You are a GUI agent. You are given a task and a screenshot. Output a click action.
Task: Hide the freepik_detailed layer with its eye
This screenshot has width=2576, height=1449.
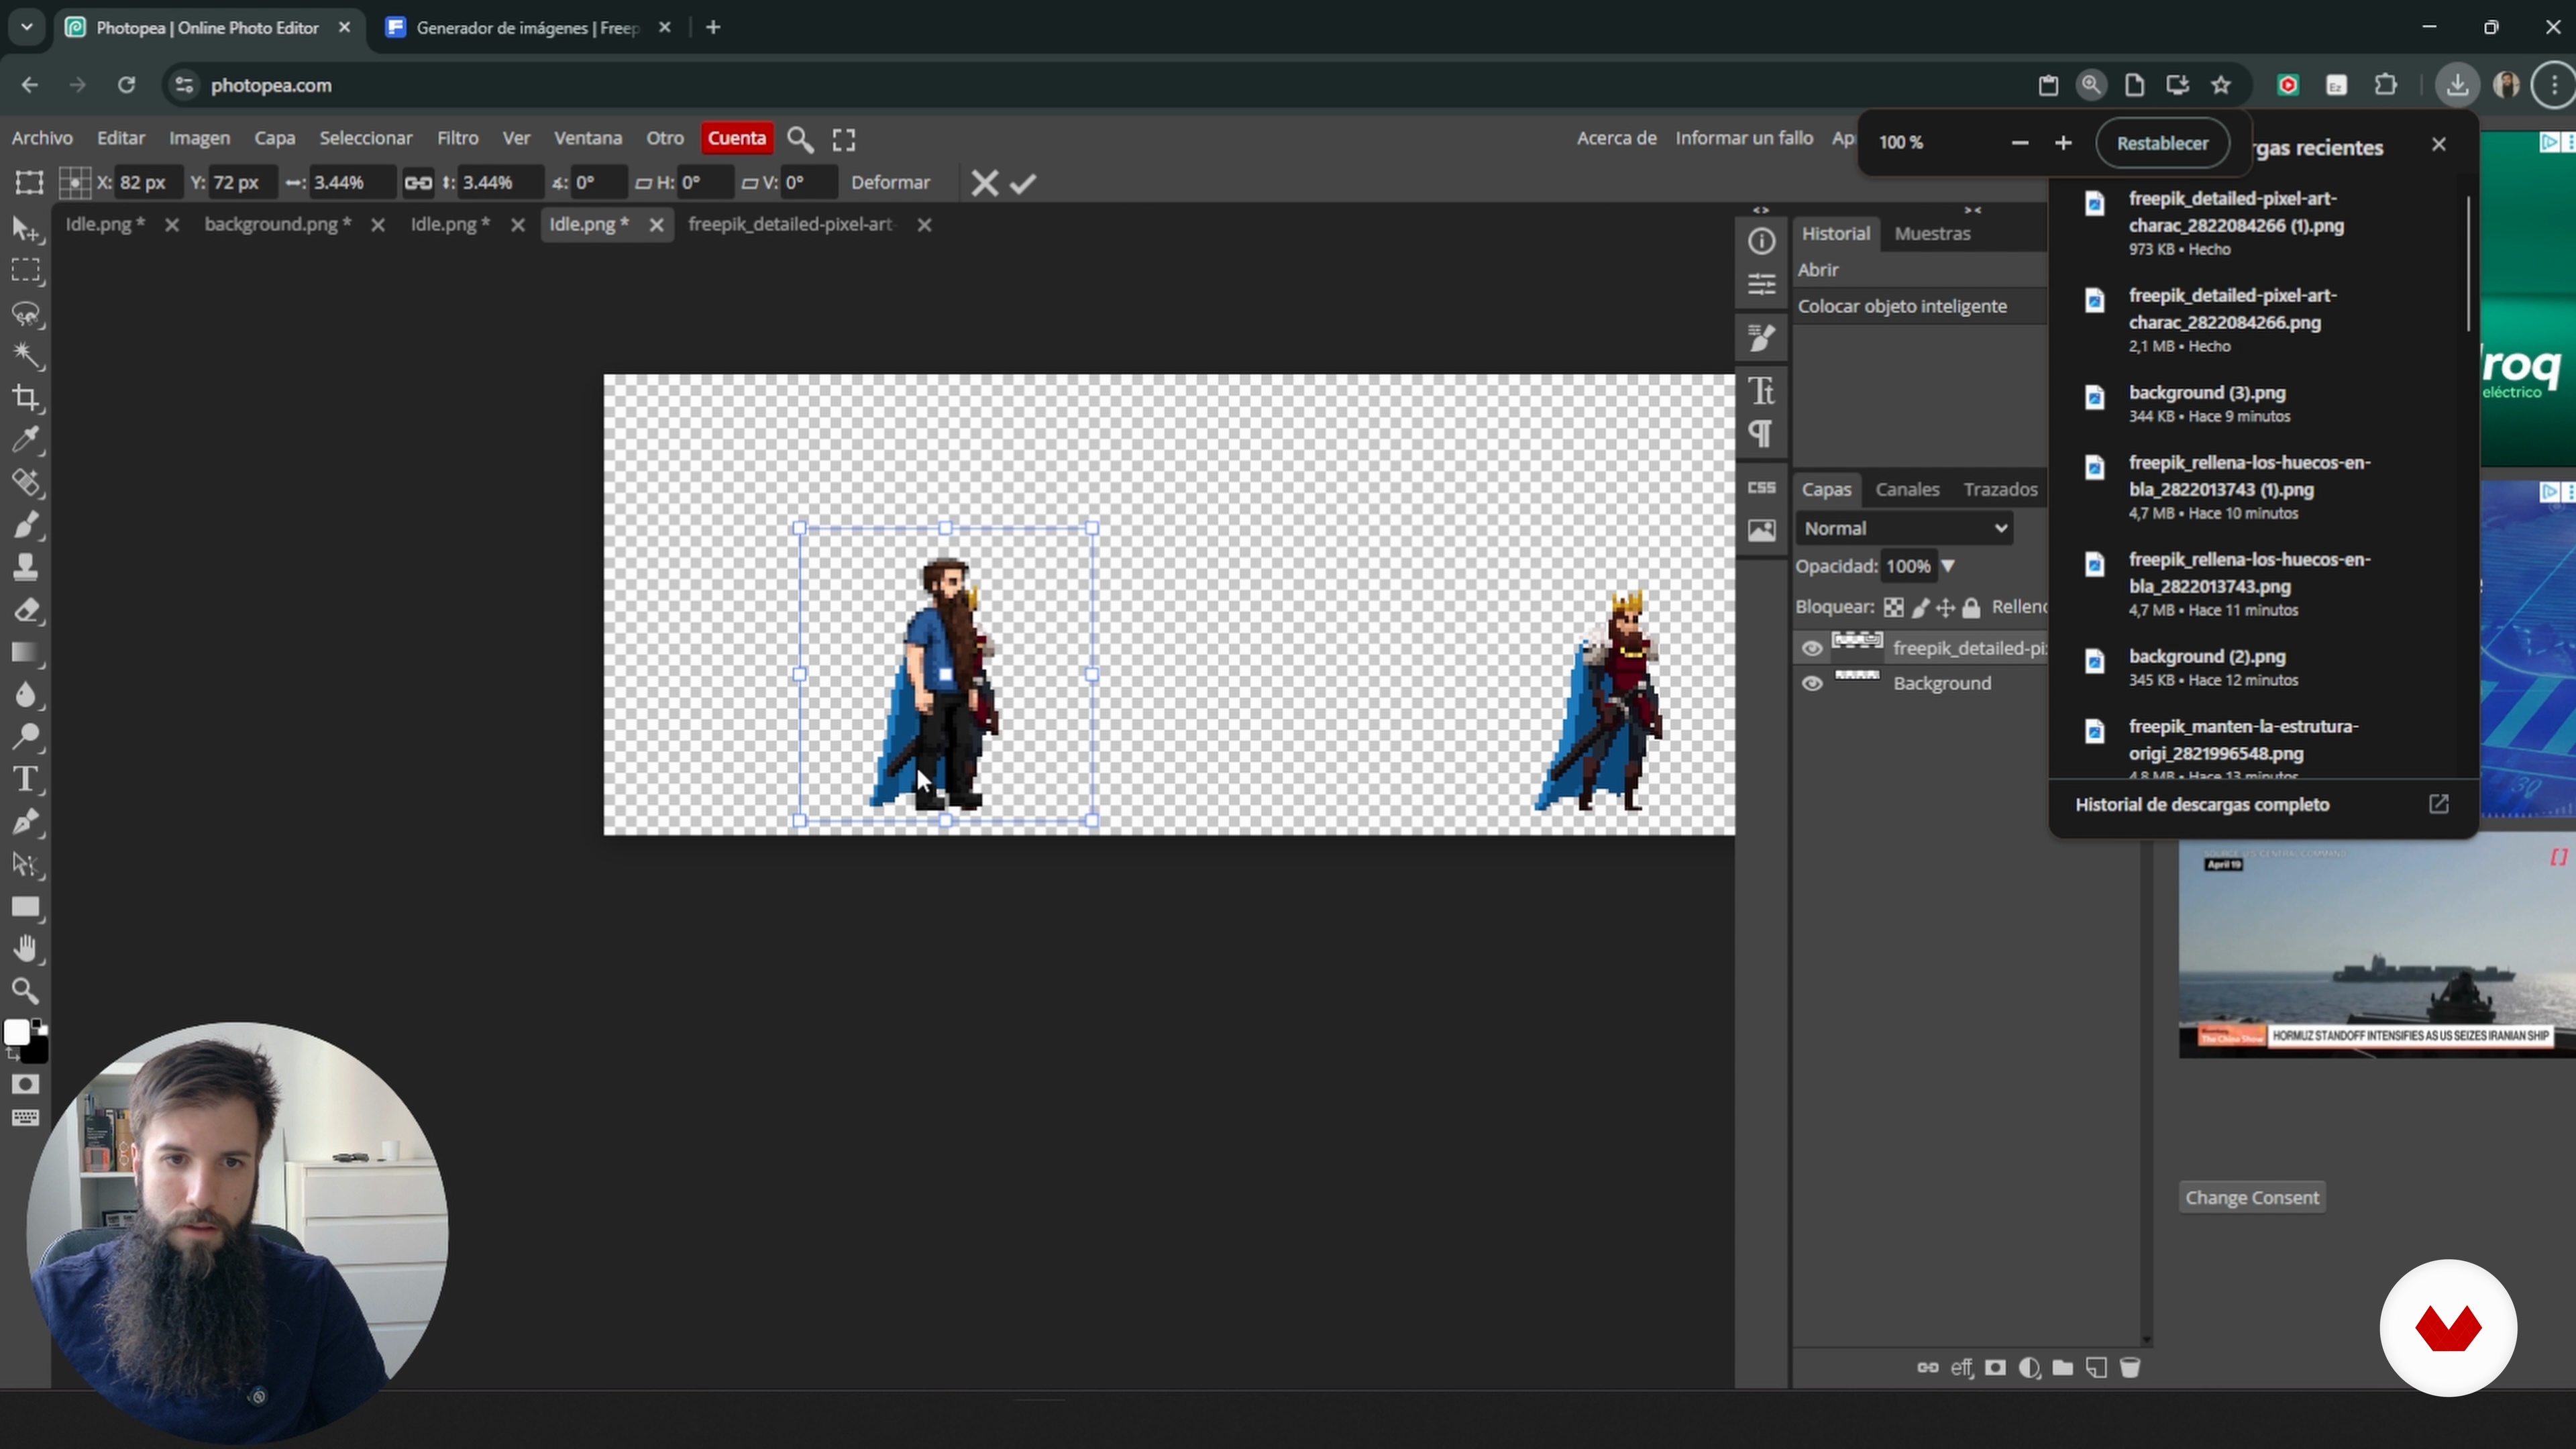tap(1812, 648)
